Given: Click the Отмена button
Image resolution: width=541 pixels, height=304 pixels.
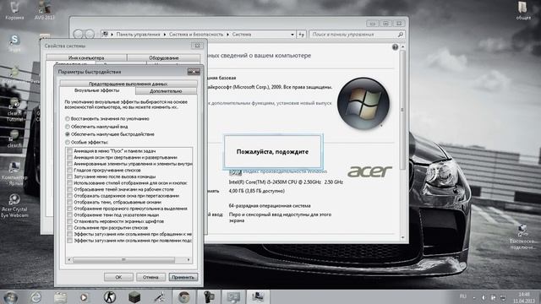Looking at the screenshot, I should [x=150, y=277].
